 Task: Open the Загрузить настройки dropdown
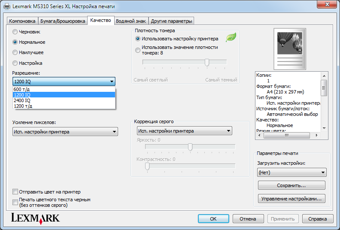click(x=292, y=172)
